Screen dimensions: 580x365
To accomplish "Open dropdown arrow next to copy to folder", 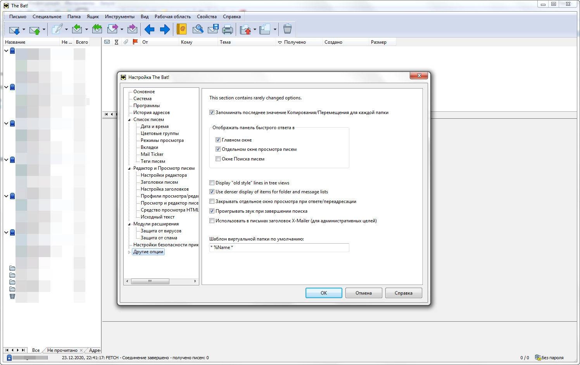I will (x=275, y=29).
